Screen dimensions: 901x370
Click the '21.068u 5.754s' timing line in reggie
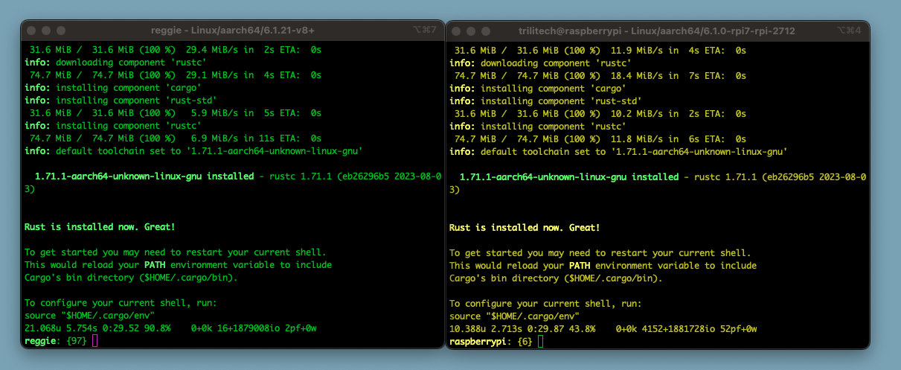[x=171, y=328]
